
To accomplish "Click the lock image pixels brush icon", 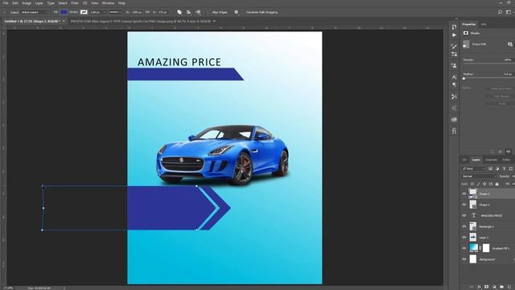I will pyautogui.click(x=478, y=184).
